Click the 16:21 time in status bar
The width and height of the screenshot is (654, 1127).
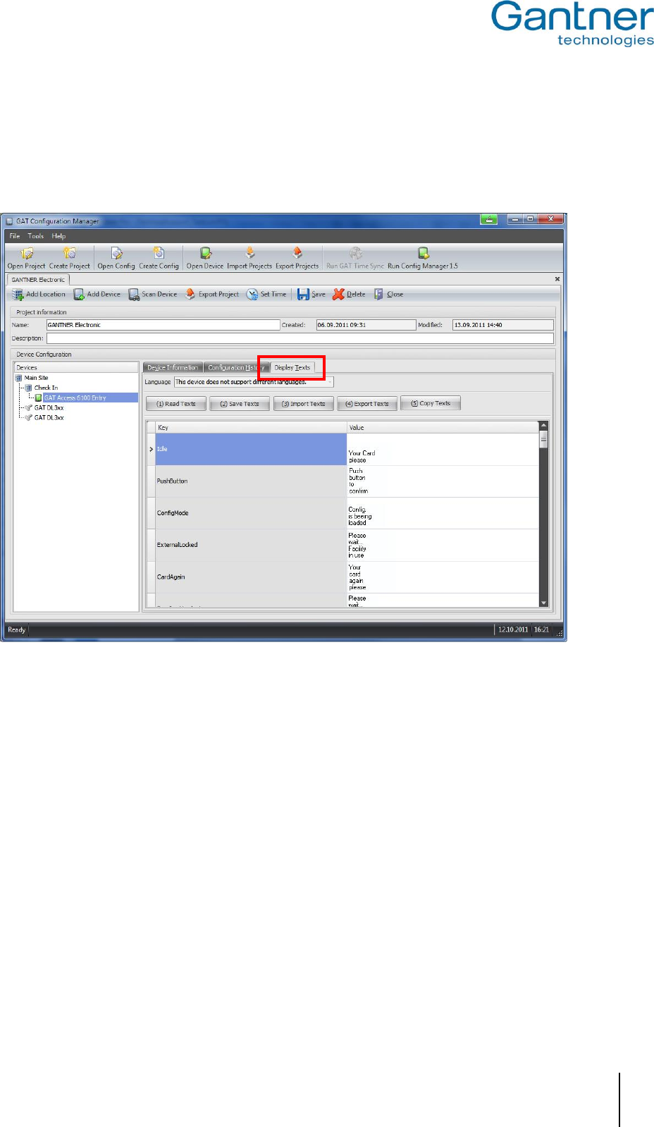541,630
